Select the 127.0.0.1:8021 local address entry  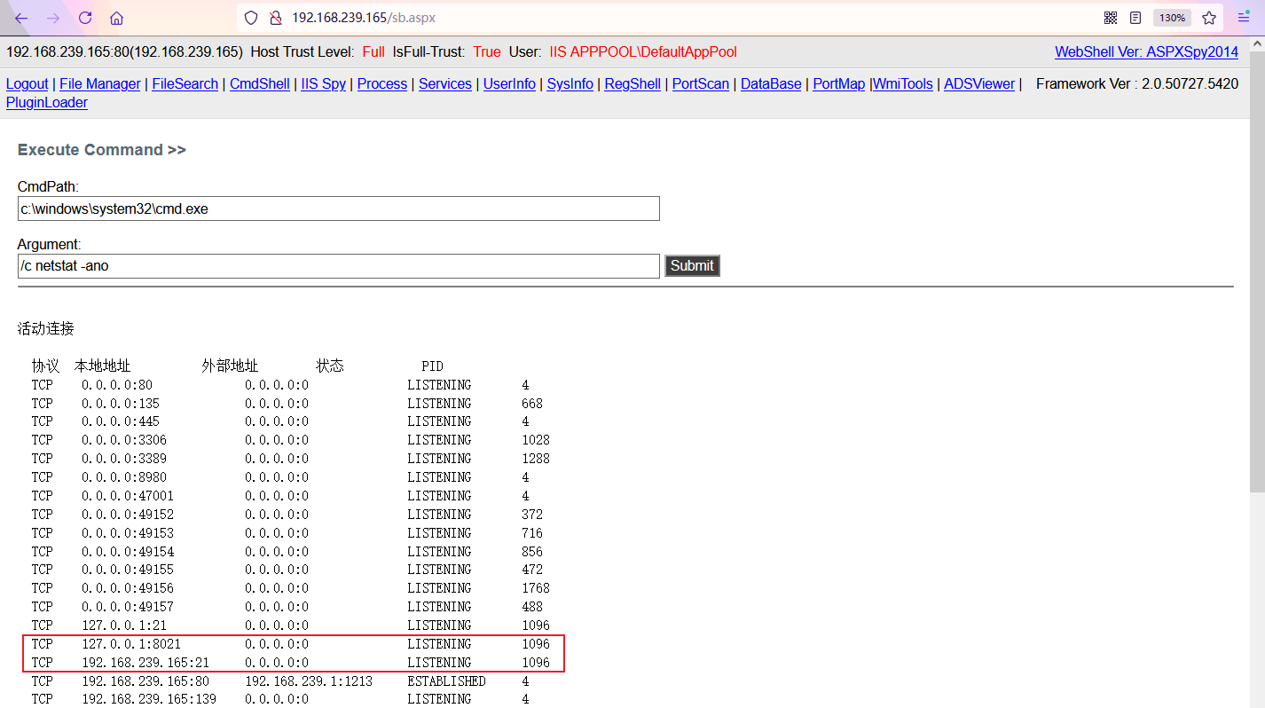coord(131,644)
